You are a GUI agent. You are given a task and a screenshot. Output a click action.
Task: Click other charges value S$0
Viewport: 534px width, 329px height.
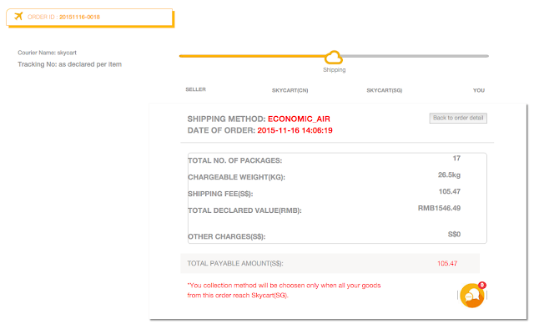(454, 234)
